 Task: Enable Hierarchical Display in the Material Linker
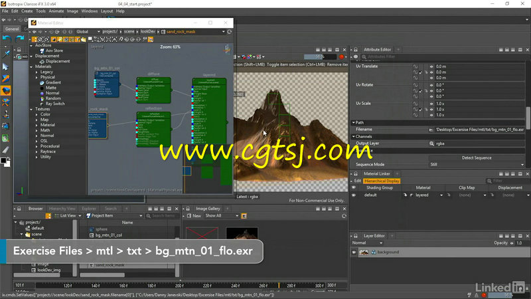click(x=382, y=181)
